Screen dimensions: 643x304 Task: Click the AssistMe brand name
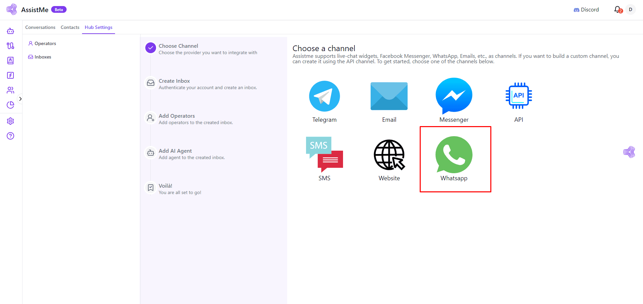35,10
